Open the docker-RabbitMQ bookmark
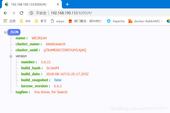The height and width of the screenshot is (113, 170). [145, 21]
